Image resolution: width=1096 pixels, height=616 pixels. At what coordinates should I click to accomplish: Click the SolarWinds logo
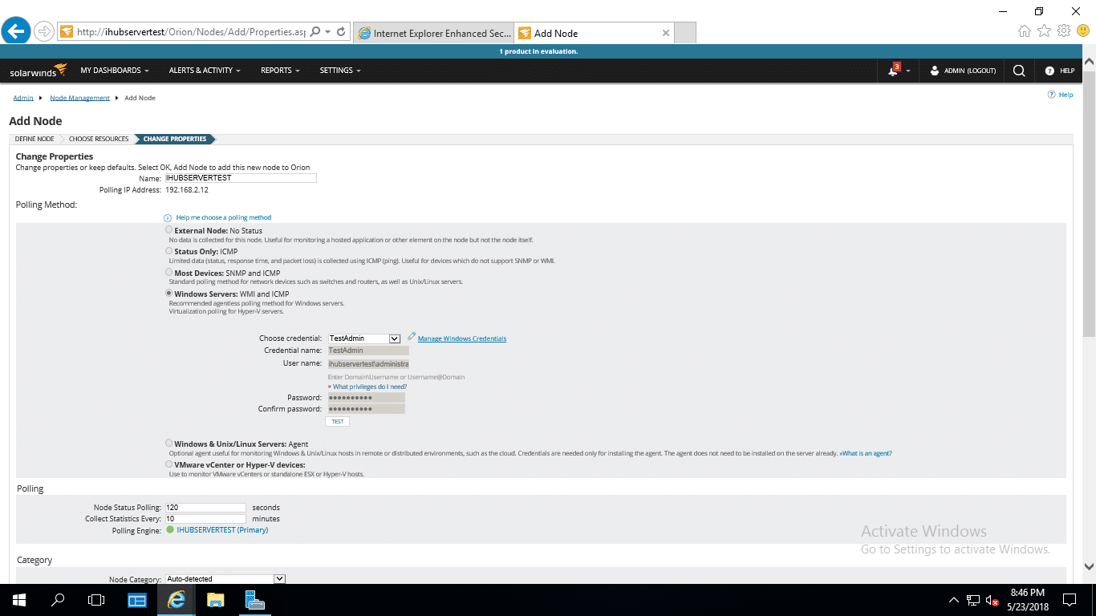(38, 71)
